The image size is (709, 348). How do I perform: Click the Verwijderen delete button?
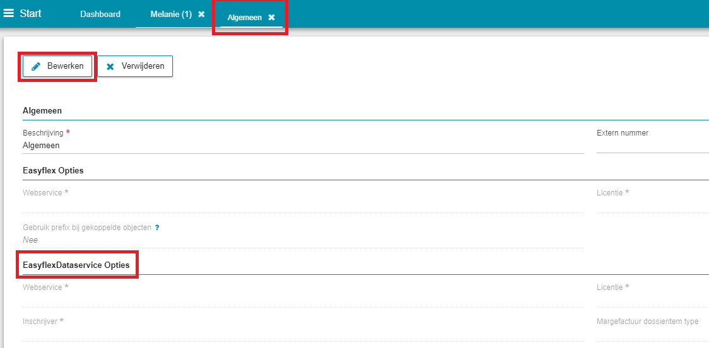point(135,66)
